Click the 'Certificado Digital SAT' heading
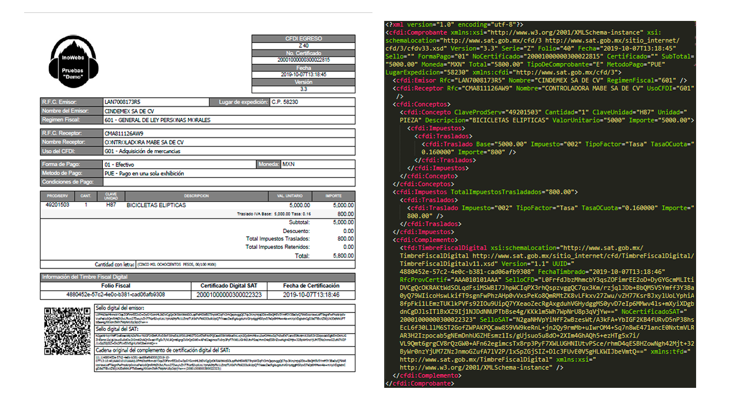Screen dimensions: 732x412 coord(229,285)
